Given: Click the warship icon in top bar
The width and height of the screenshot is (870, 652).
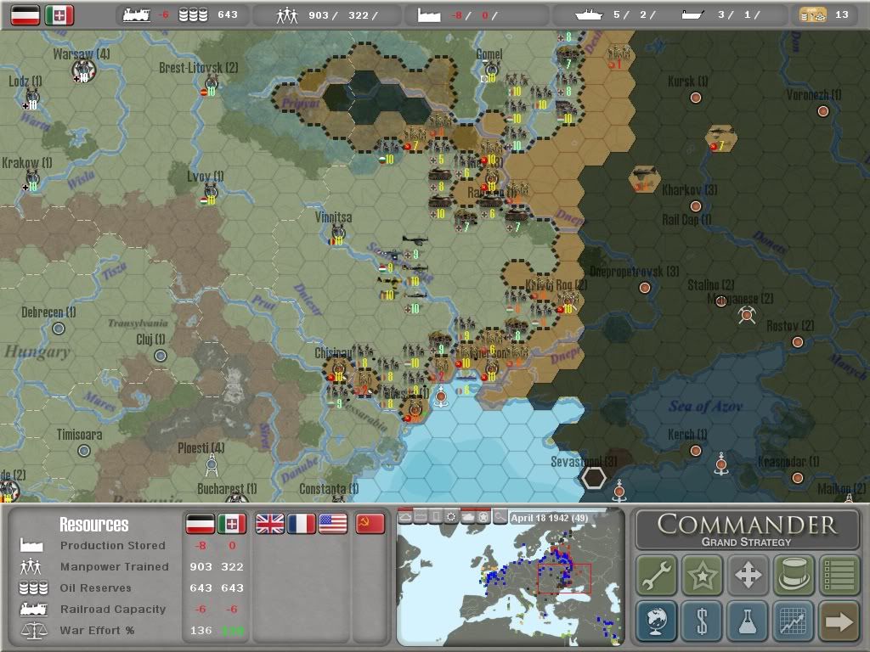Looking at the screenshot, I should pos(589,15).
